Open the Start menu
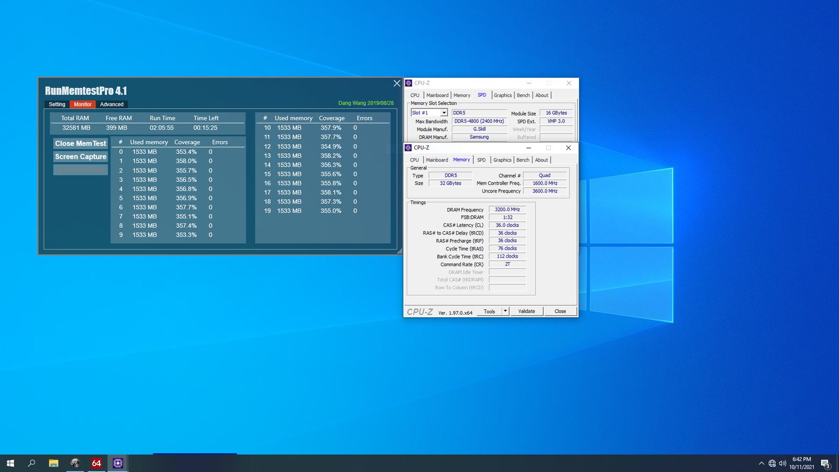Viewport: 839px width, 472px height. point(10,463)
